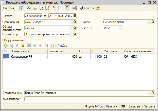This screenshot has width=158, height=111.
Task: Open selection ellipsis for Склад field
Action: [149, 22]
